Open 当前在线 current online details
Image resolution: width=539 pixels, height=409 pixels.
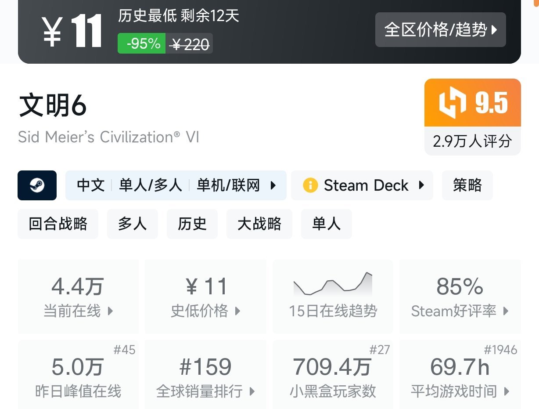click(78, 297)
